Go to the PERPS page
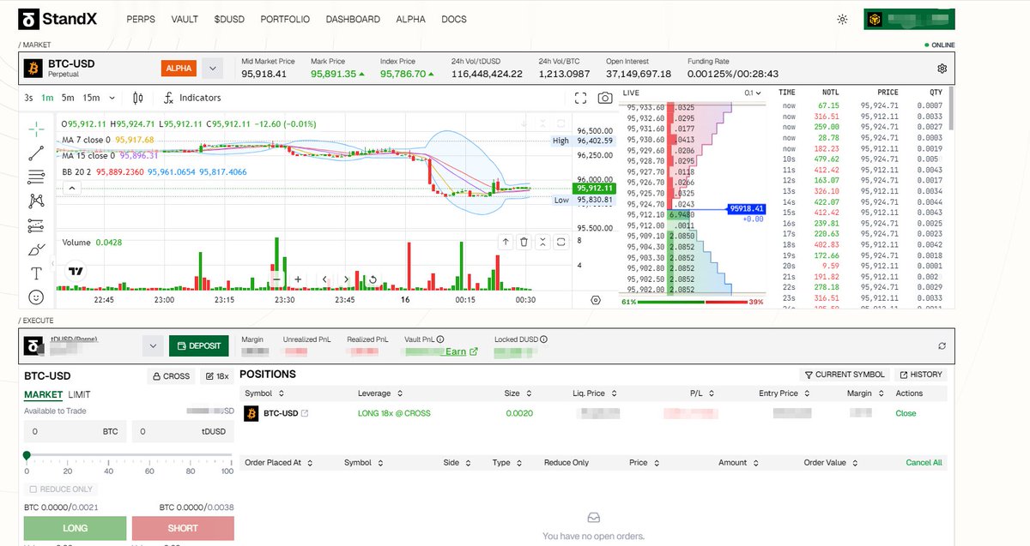The height and width of the screenshot is (546, 1030). click(141, 19)
